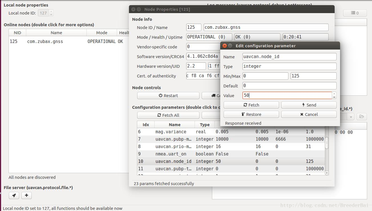This screenshot has width=372, height=211.
Task: Click the Fetch button in Edit configuration parameter
Action: pos(251,105)
